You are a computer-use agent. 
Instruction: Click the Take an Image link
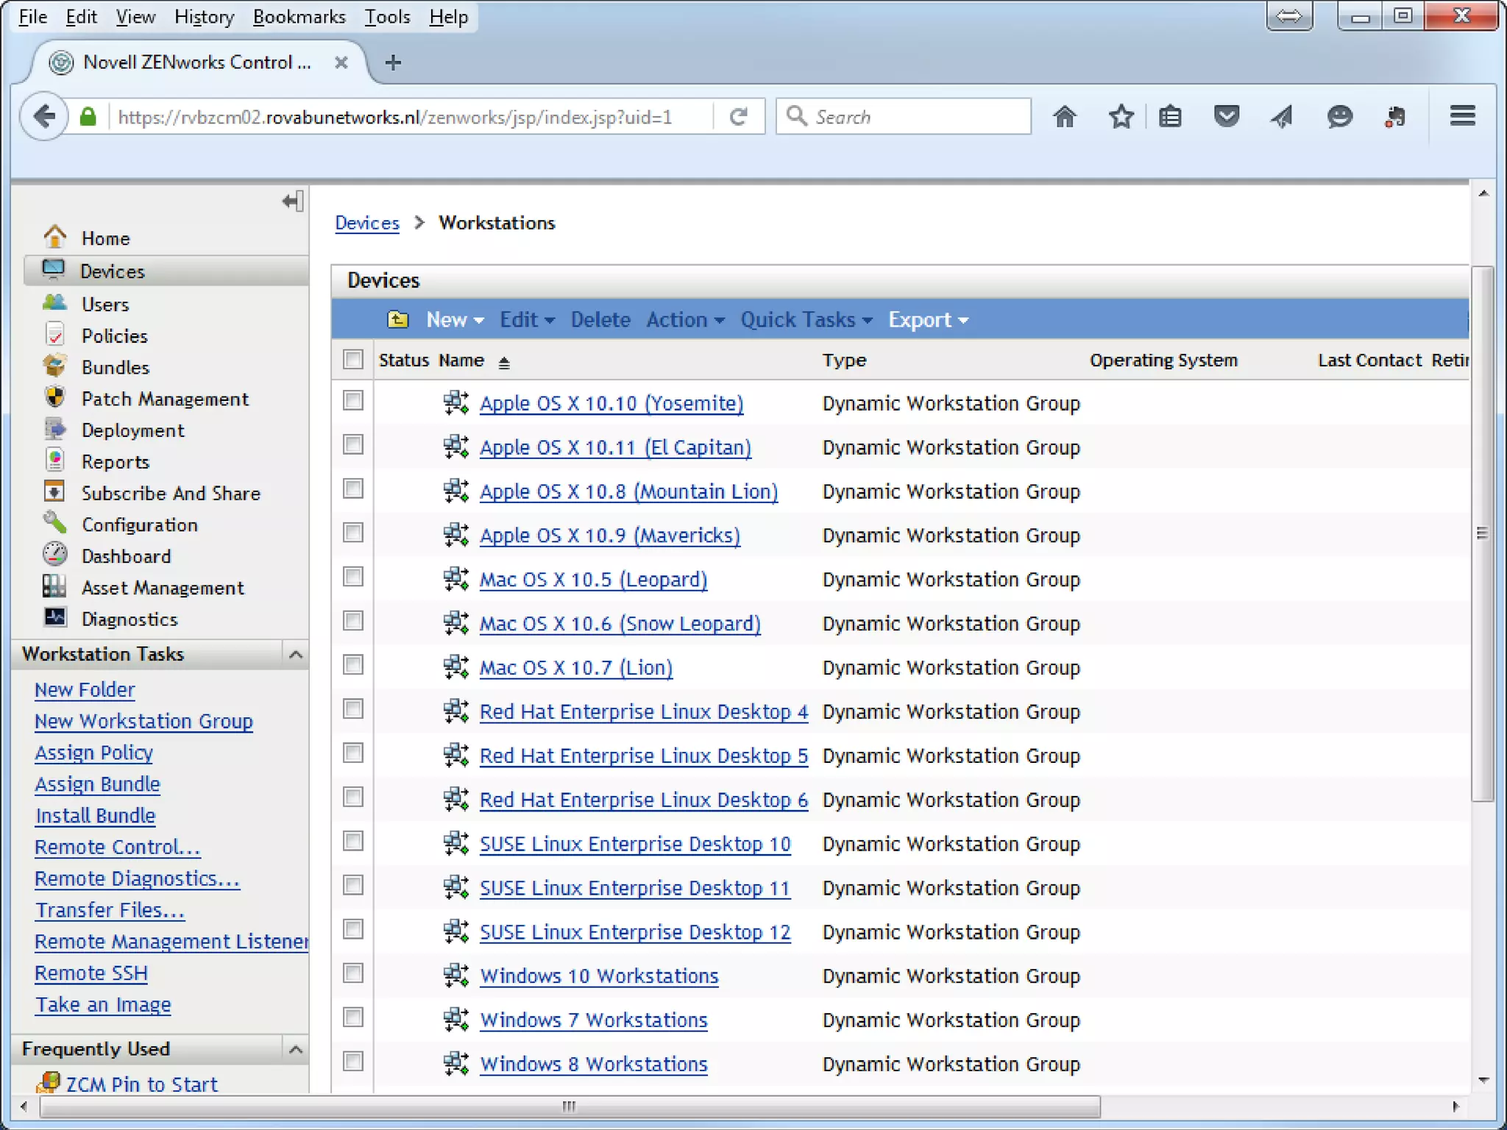pos(103,1004)
